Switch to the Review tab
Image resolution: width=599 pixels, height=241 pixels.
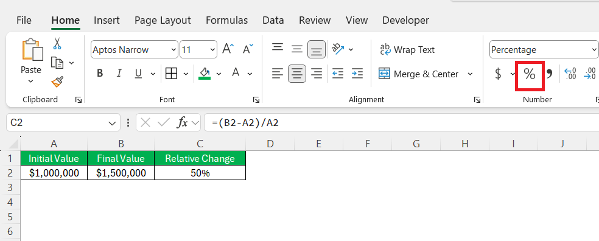point(315,20)
